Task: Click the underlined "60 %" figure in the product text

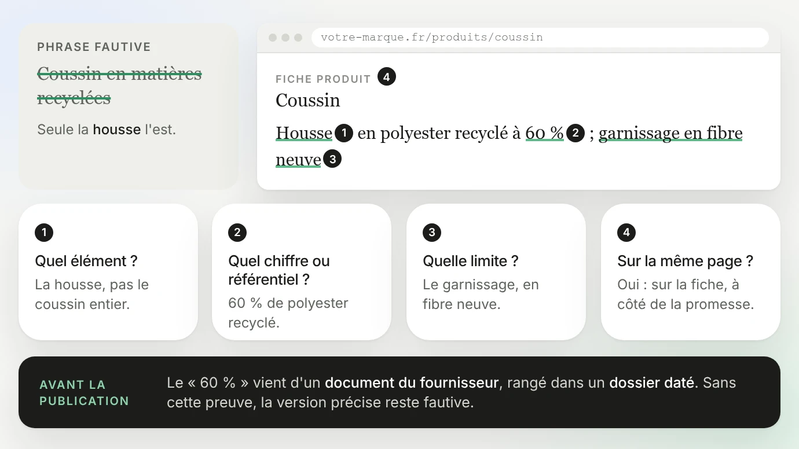Action: coord(544,133)
